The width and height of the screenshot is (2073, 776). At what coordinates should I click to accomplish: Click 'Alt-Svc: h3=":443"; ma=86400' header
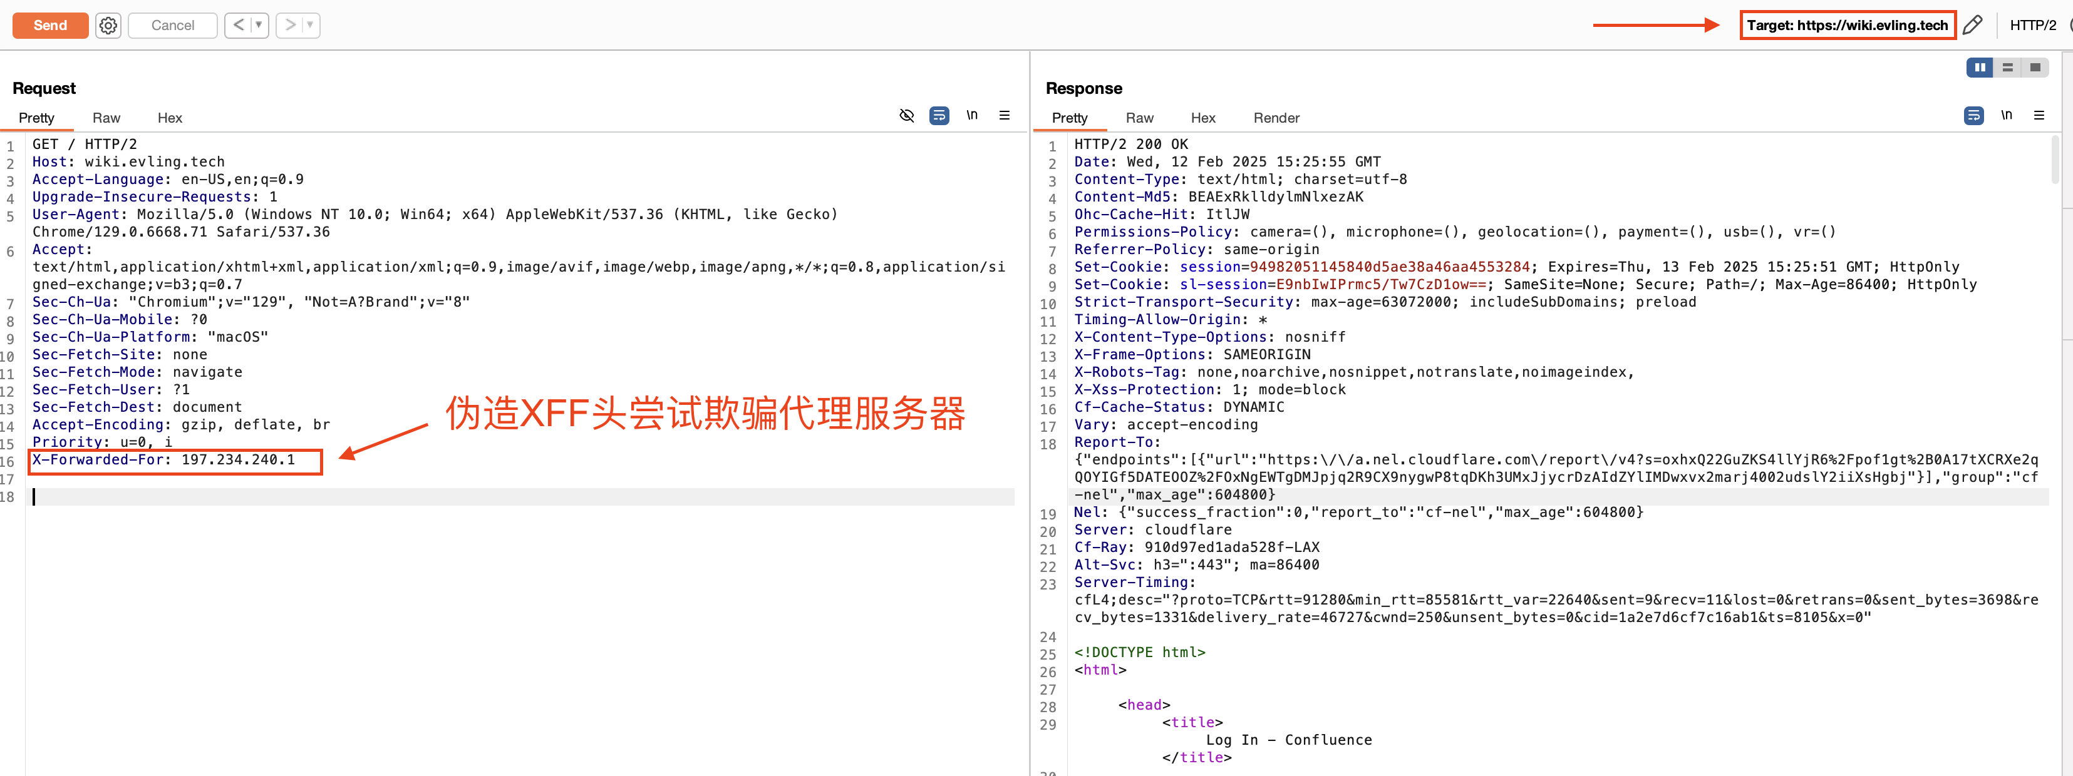(1197, 565)
